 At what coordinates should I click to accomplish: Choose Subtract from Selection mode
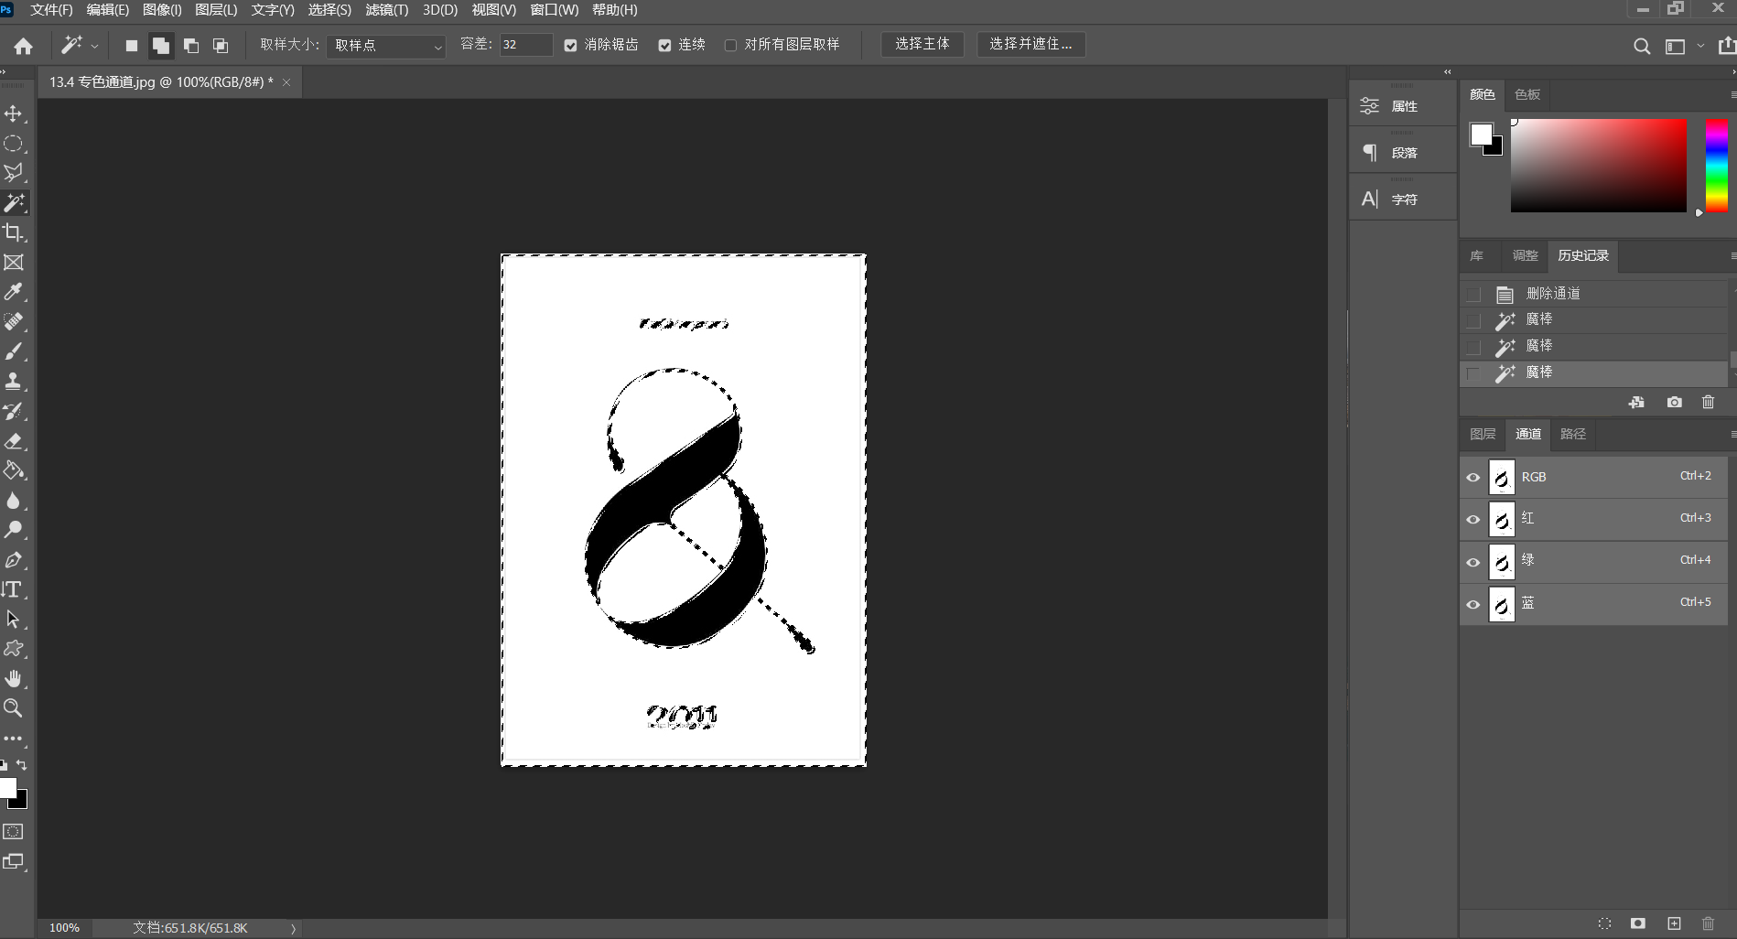tap(191, 46)
